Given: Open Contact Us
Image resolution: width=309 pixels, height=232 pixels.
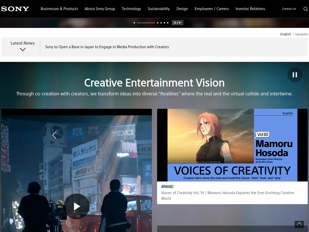Looking at the screenshot, I should pyautogui.click(x=289, y=9).
